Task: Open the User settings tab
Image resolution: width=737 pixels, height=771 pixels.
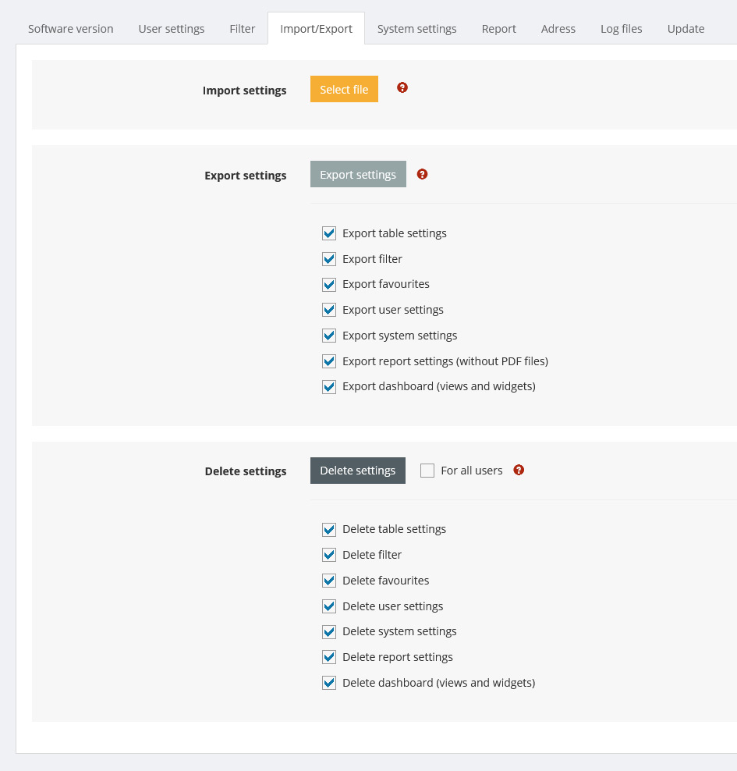Action: click(x=172, y=29)
